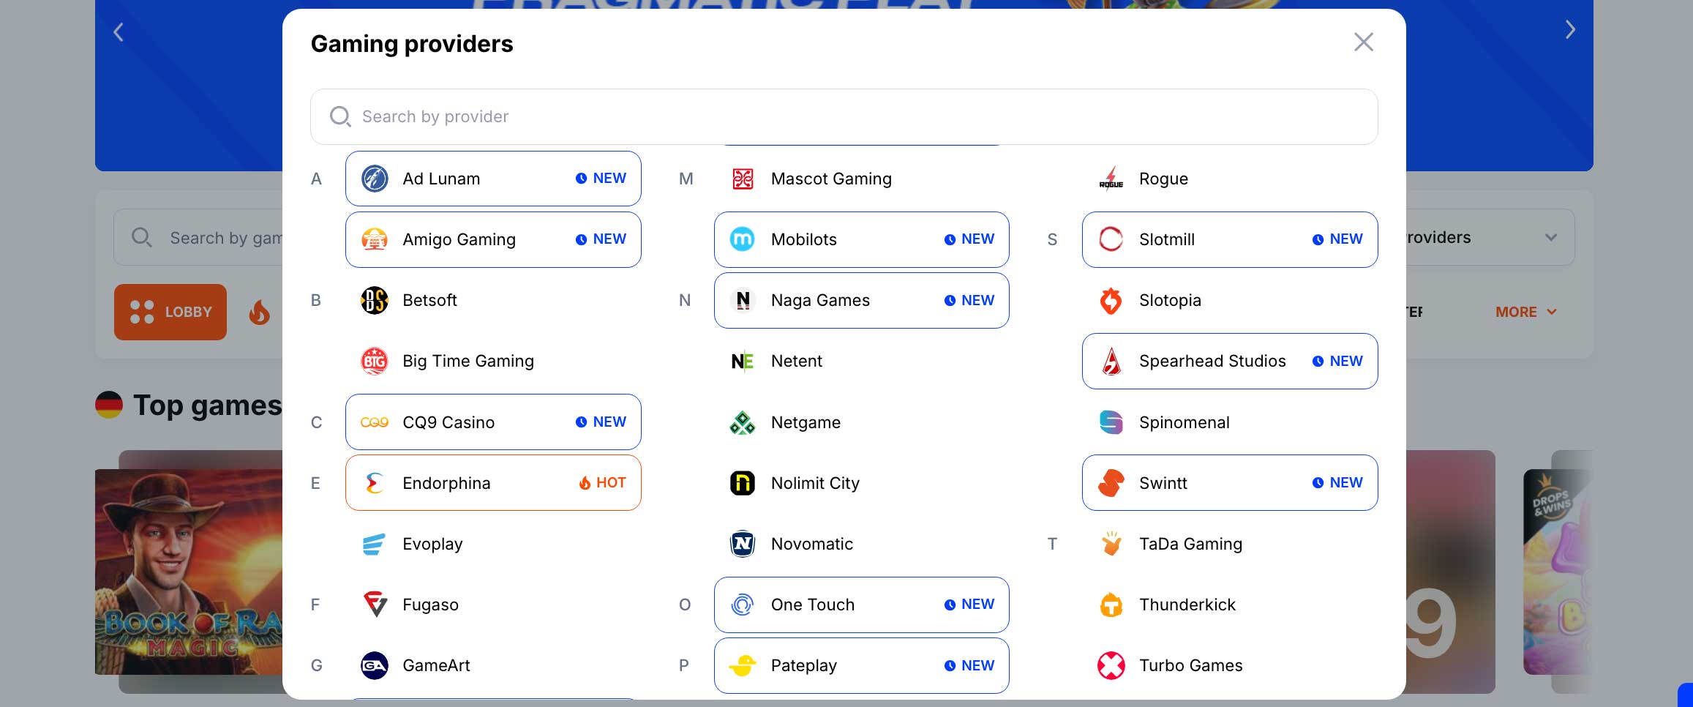Click the One Touch logo icon
The width and height of the screenshot is (1693, 707).
click(x=743, y=605)
